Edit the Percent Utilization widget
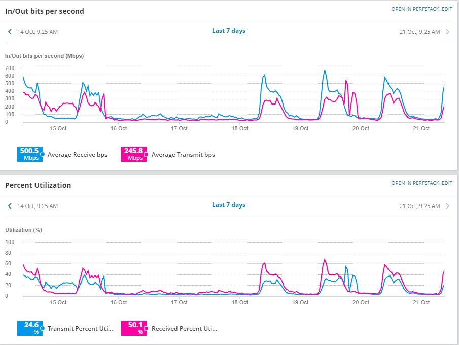This screenshot has height=345, width=459. coord(447,183)
